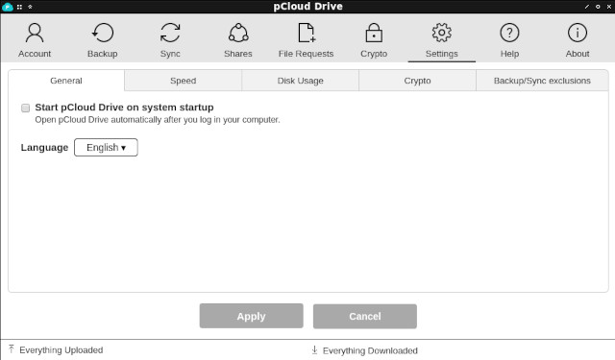This screenshot has width=615, height=360.
Task: Open the About info section
Action: tap(578, 39)
